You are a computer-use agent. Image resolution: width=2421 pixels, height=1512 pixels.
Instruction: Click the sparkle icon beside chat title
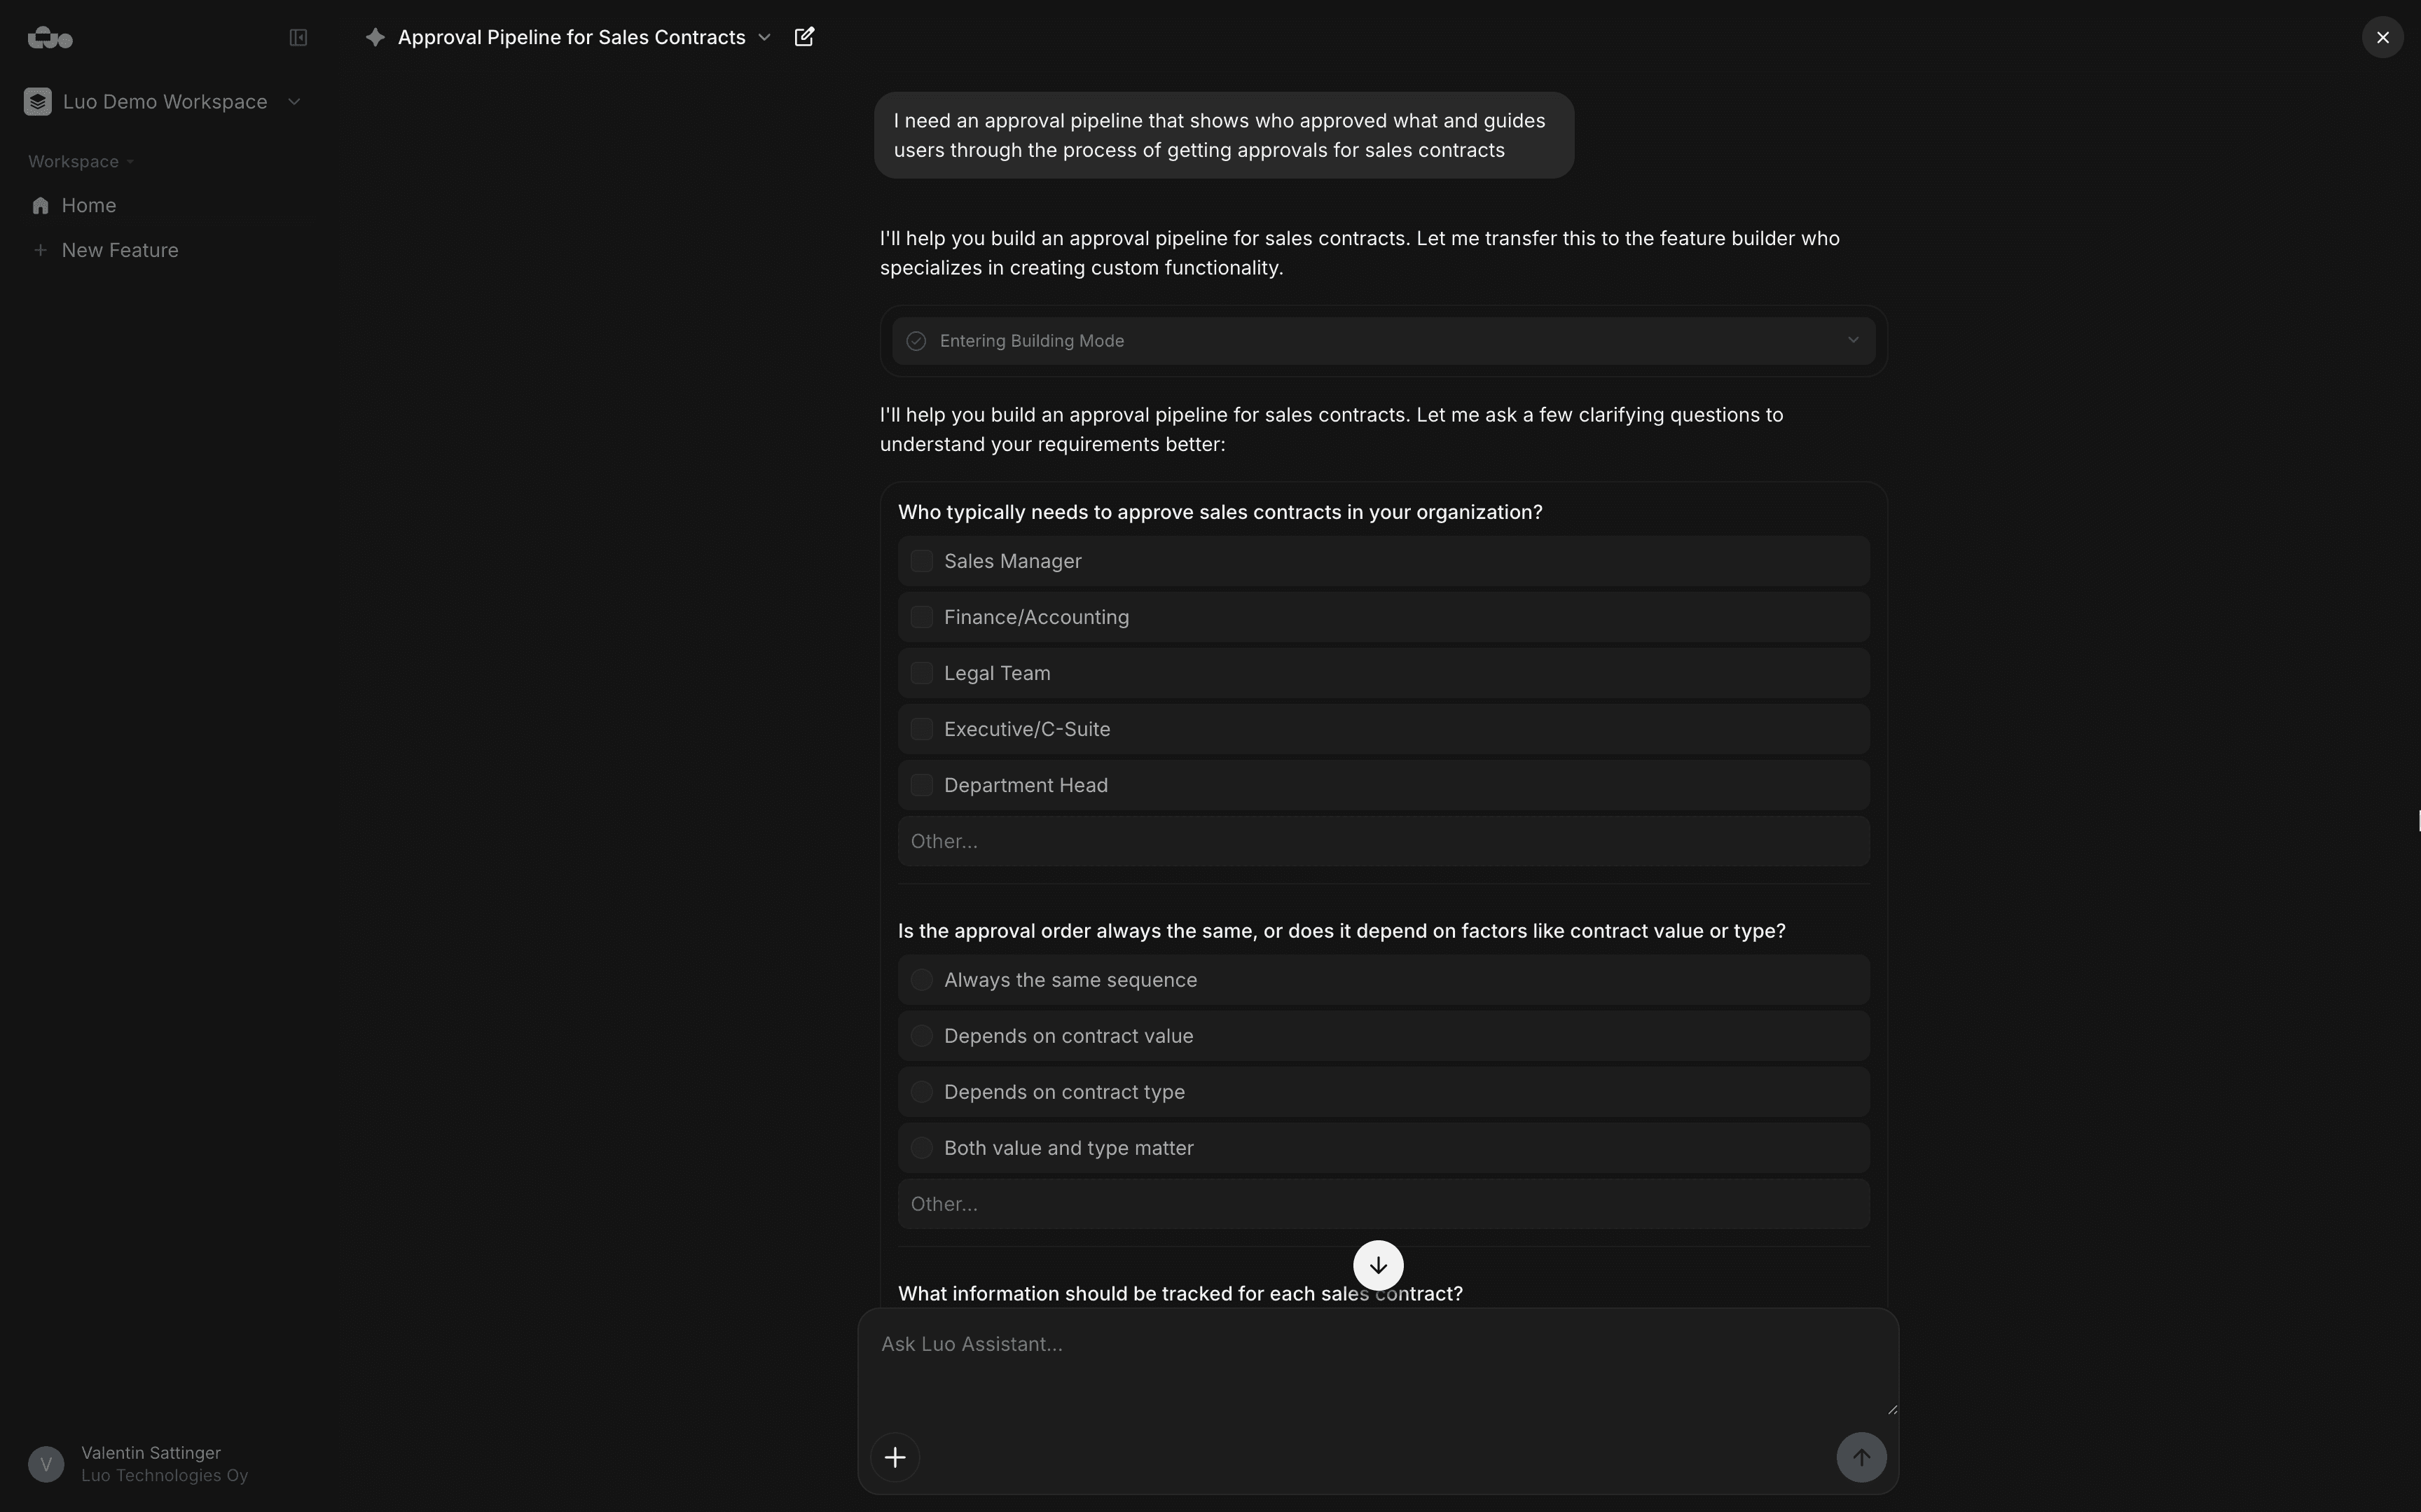pyautogui.click(x=375, y=37)
